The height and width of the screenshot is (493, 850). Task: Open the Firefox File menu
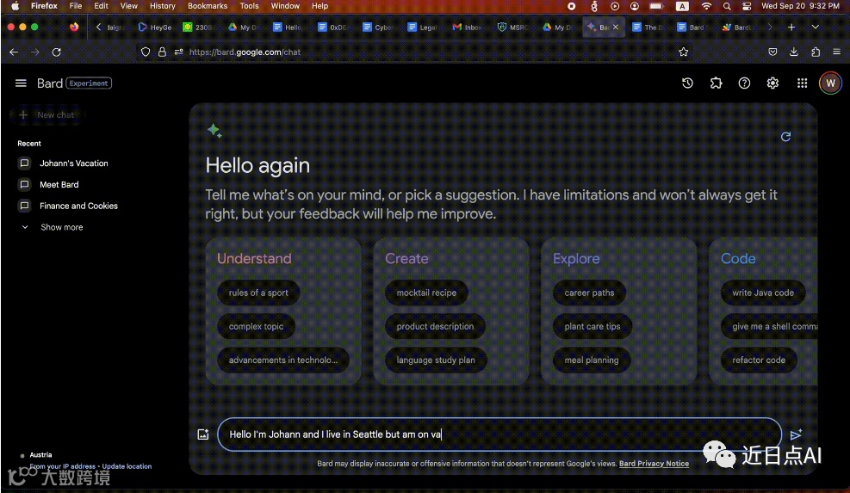tap(75, 6)
